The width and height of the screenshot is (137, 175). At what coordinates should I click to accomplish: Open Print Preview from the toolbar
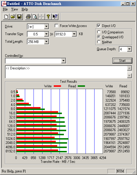click(x=35, y=17)
